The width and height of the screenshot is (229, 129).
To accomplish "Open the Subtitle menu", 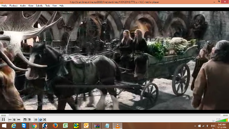I will point(39,6).
